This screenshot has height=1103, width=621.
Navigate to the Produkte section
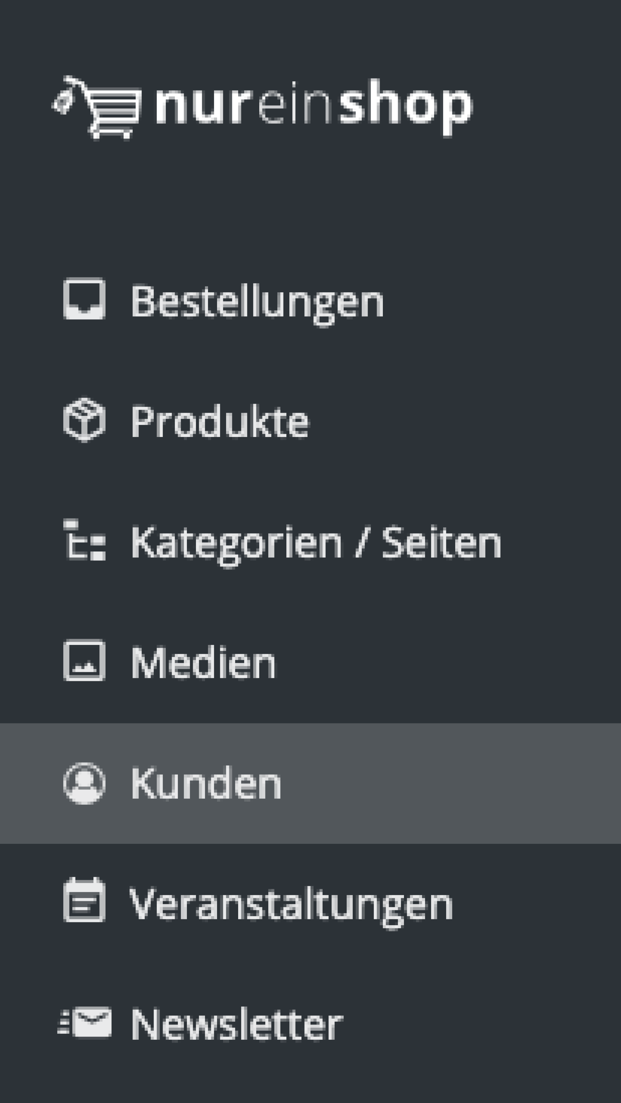coord(220,422)
